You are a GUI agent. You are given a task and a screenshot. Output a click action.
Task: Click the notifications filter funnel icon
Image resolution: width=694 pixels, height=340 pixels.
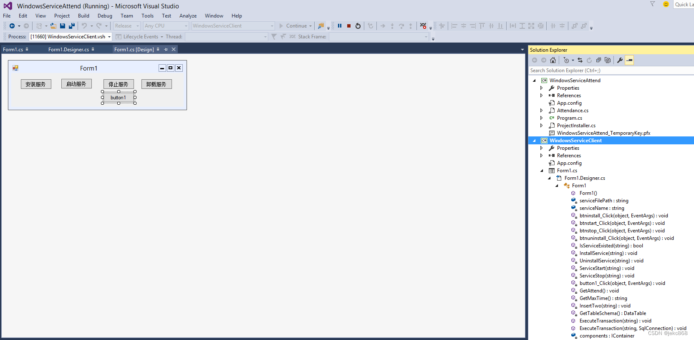coord(653,4)
